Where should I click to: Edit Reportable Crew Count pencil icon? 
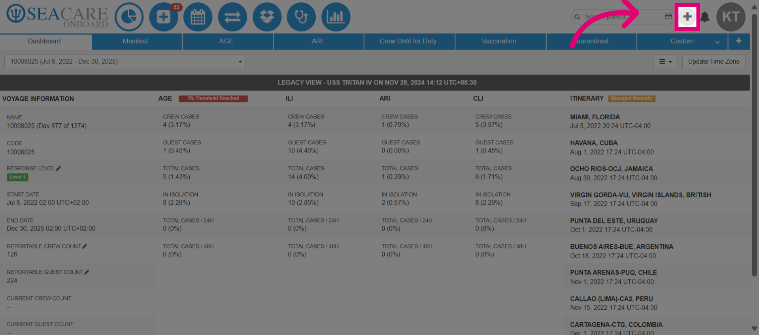(x=85, y=246)
